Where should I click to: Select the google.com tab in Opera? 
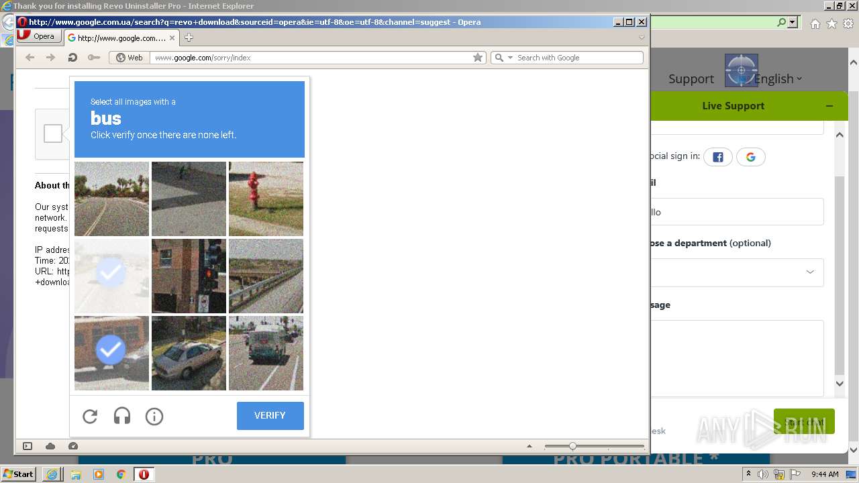[121, 38]
